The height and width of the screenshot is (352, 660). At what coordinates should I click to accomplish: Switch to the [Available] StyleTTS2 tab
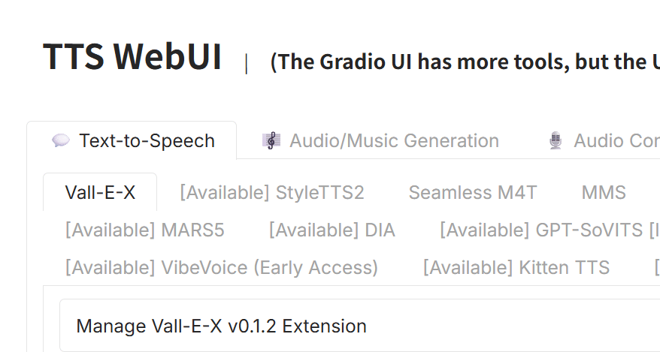(x=272, y=192)
